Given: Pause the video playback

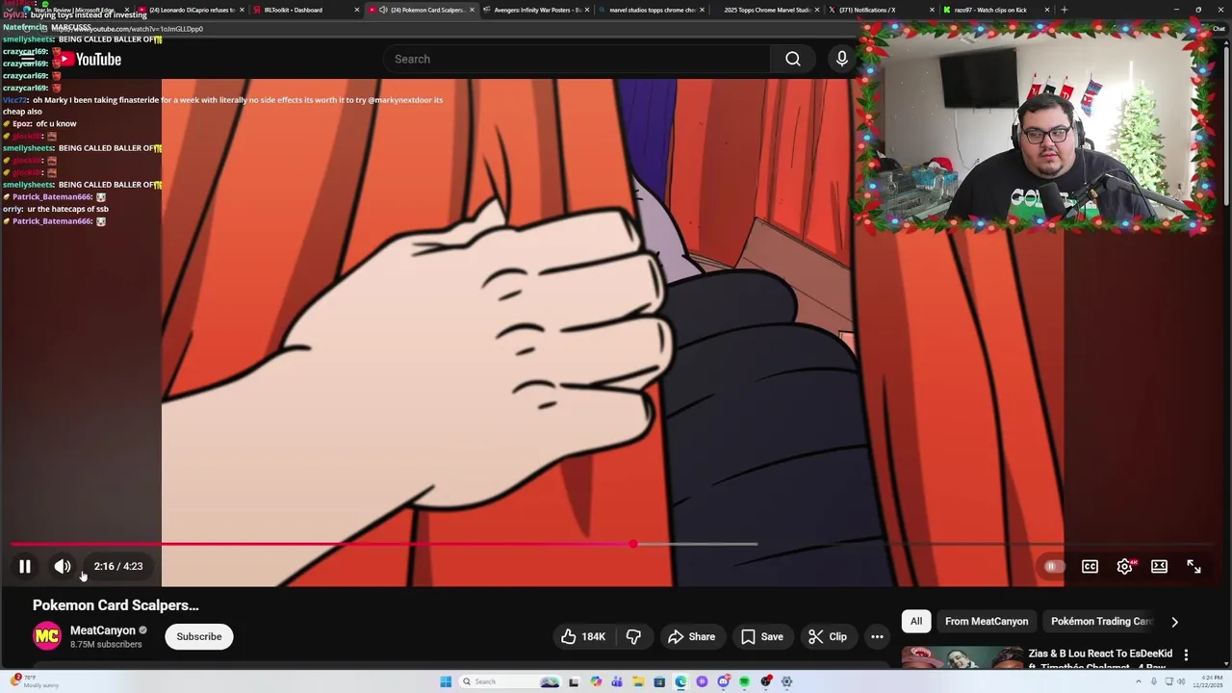Looking at the screenshot, I should coord(25,566).
